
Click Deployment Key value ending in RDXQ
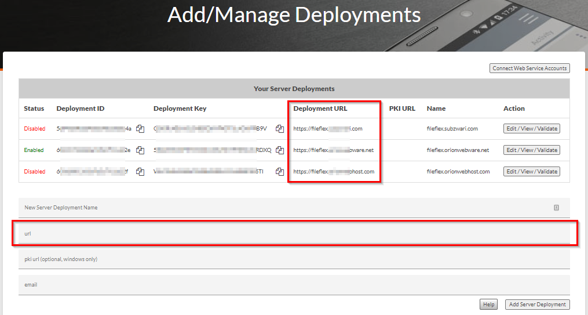coord(212,150)
